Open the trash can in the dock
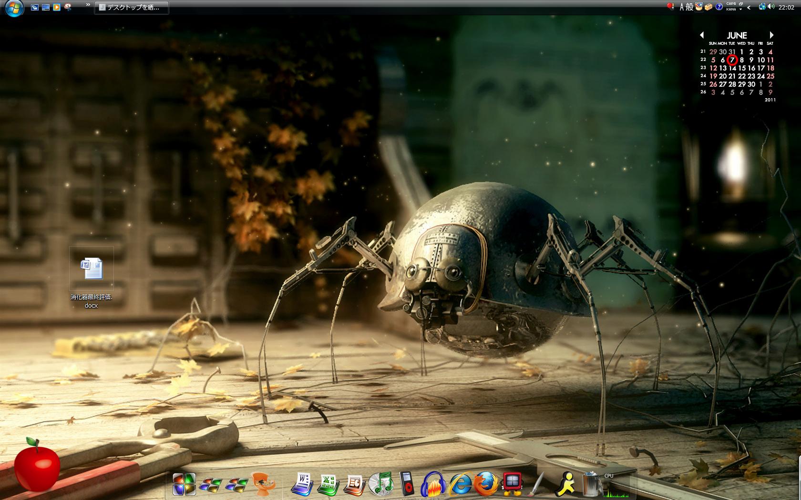 [x=591, y=484]
